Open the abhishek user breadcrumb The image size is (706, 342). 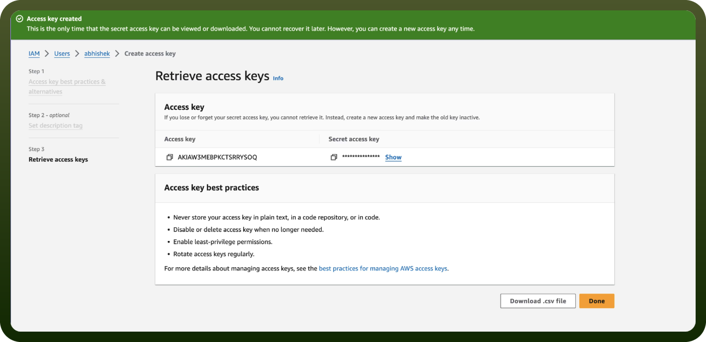[x=97, y=54]
